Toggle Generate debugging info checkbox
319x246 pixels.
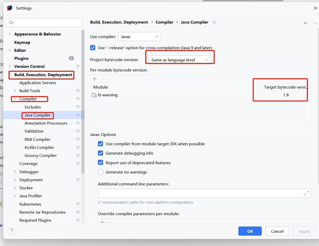pos(100,153)
